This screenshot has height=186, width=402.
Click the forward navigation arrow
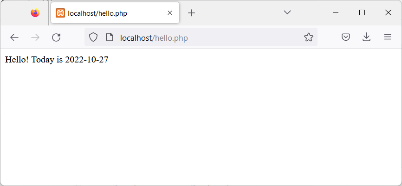[x=35, y=37]
